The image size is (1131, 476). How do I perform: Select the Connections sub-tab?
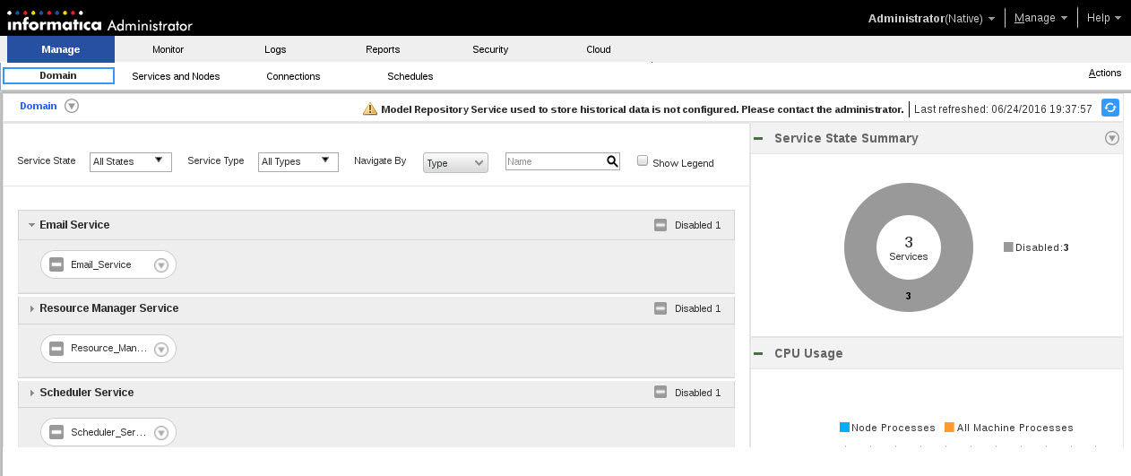pos(293,76)
